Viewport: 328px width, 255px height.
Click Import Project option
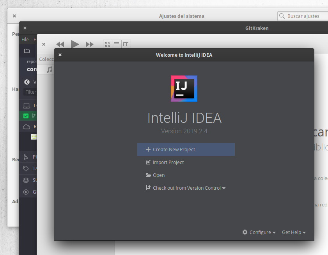pos(165,162)
